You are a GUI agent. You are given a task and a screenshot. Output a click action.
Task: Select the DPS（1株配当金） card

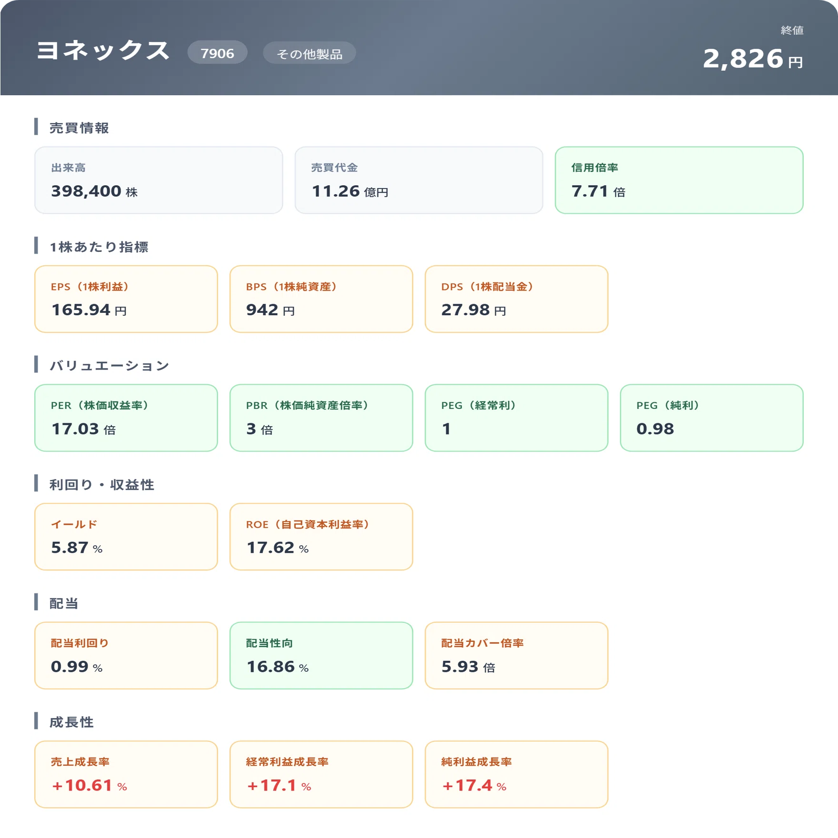point(517,299)
